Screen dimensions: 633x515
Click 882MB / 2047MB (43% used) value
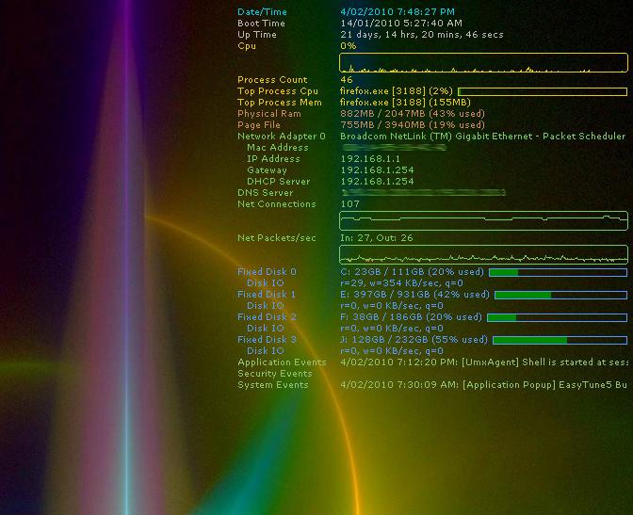pos(413,114)
